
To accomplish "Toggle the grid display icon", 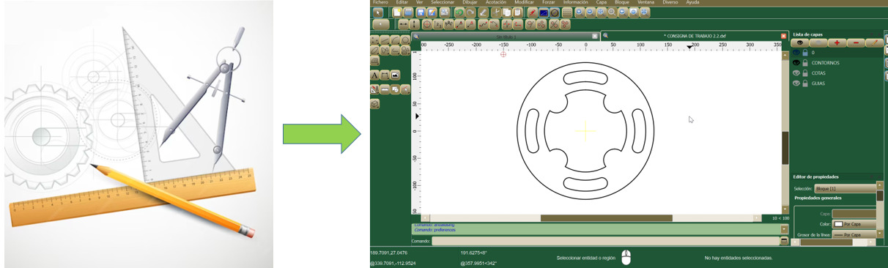I will coord(566,12).
